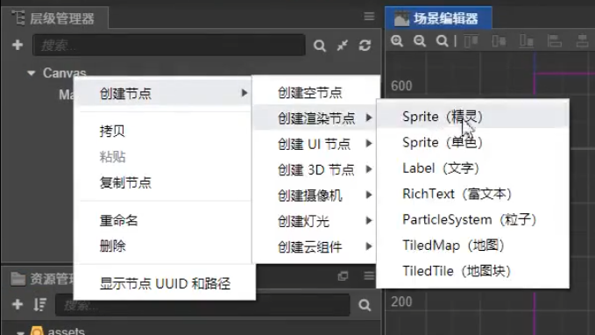This screenshot has width=595, height=335.
Task: Click the assets folder icon
Action: 37,331
